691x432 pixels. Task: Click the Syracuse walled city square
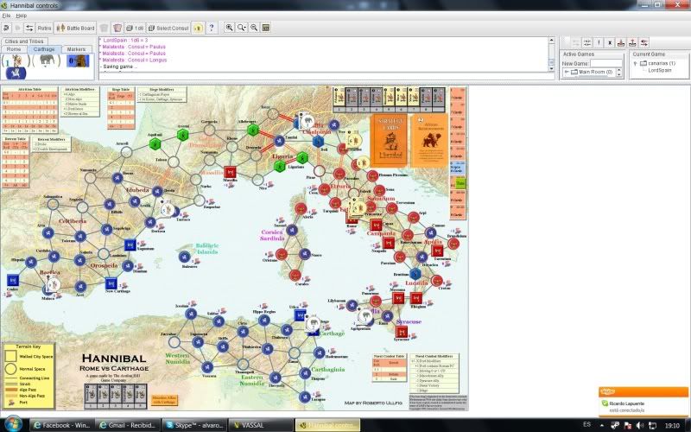[401, 332]
